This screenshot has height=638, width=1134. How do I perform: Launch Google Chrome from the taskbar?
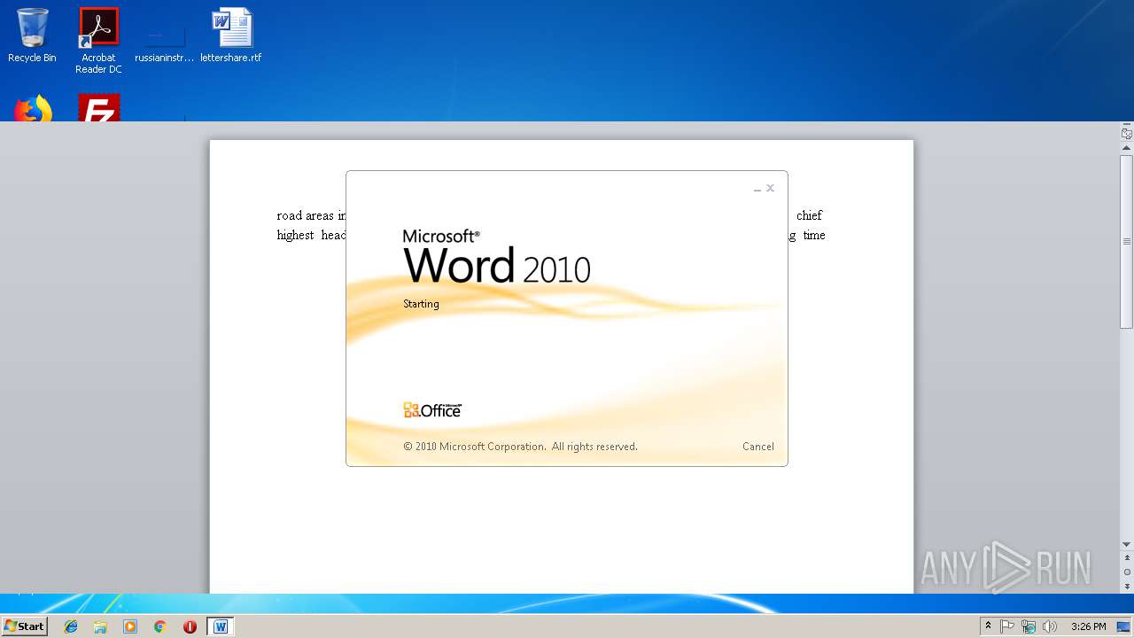[160, 626]
